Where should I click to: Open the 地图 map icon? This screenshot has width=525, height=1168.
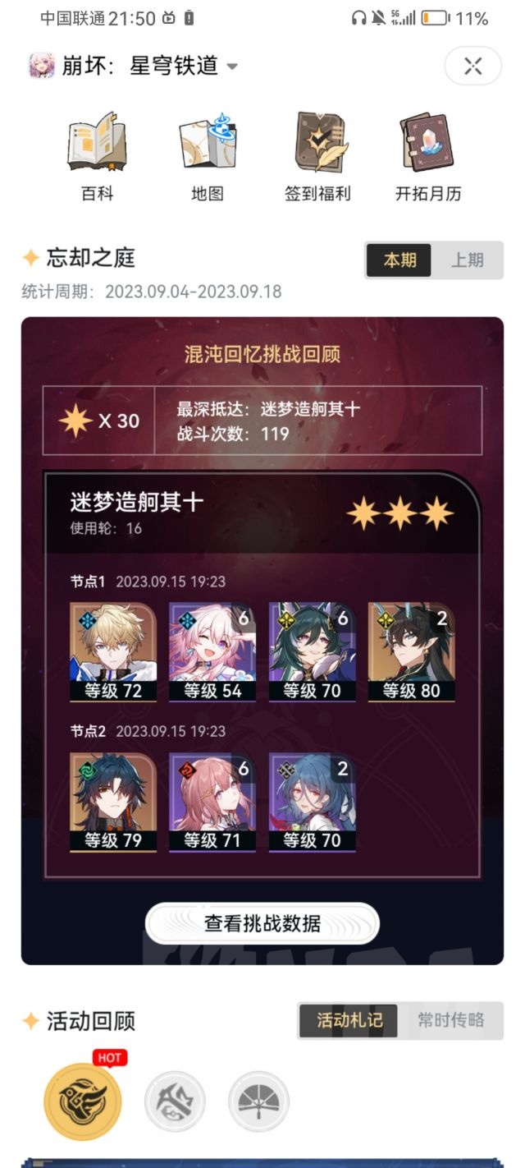[x=208, y=143]
